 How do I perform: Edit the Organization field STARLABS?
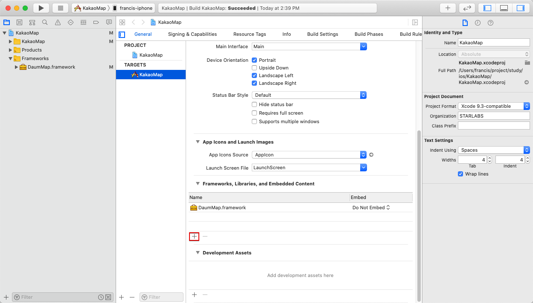[x=494, y=116]
